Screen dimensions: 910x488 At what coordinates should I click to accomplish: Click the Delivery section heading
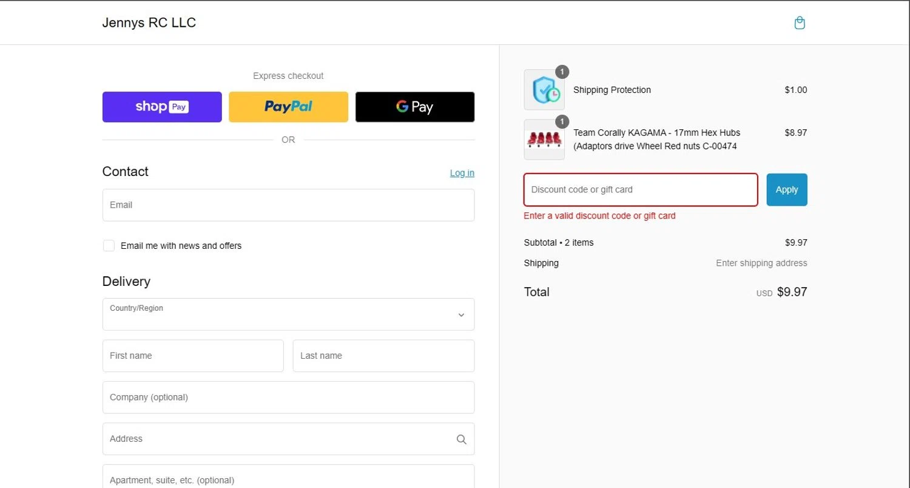(x=126, y=282)
